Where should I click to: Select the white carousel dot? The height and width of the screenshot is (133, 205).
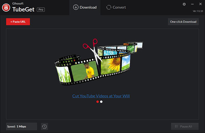click(x=101, y=102)
